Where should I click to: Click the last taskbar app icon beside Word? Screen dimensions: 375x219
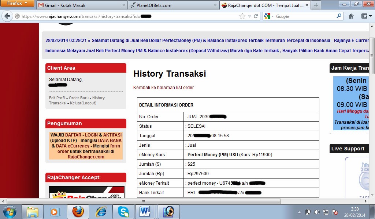coord(168,212)
